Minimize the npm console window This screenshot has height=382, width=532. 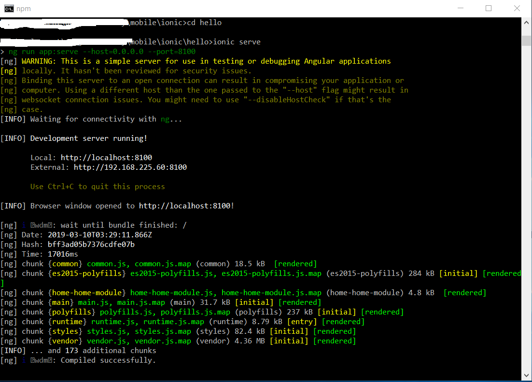tap(461, 8)
